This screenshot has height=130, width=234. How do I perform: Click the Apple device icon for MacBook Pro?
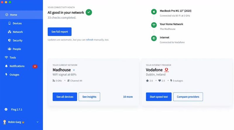click(x=154, y=12)
